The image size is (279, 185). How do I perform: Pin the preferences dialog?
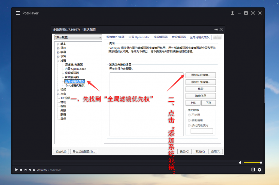(216, 29)
